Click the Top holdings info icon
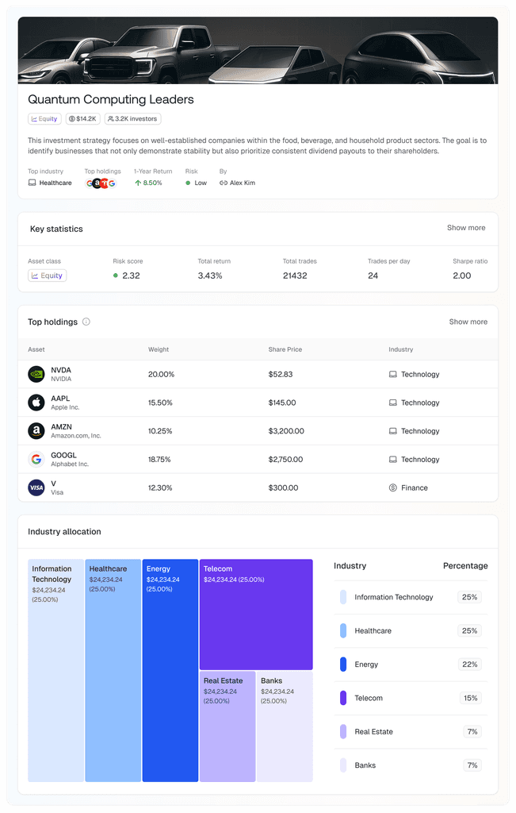 click(x=86, y=322)
